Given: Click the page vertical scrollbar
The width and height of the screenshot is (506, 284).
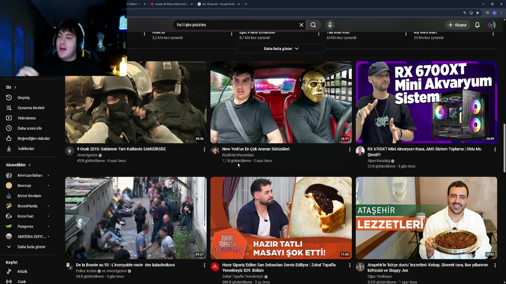Looking at the screenshot, I should click(504, 148).
